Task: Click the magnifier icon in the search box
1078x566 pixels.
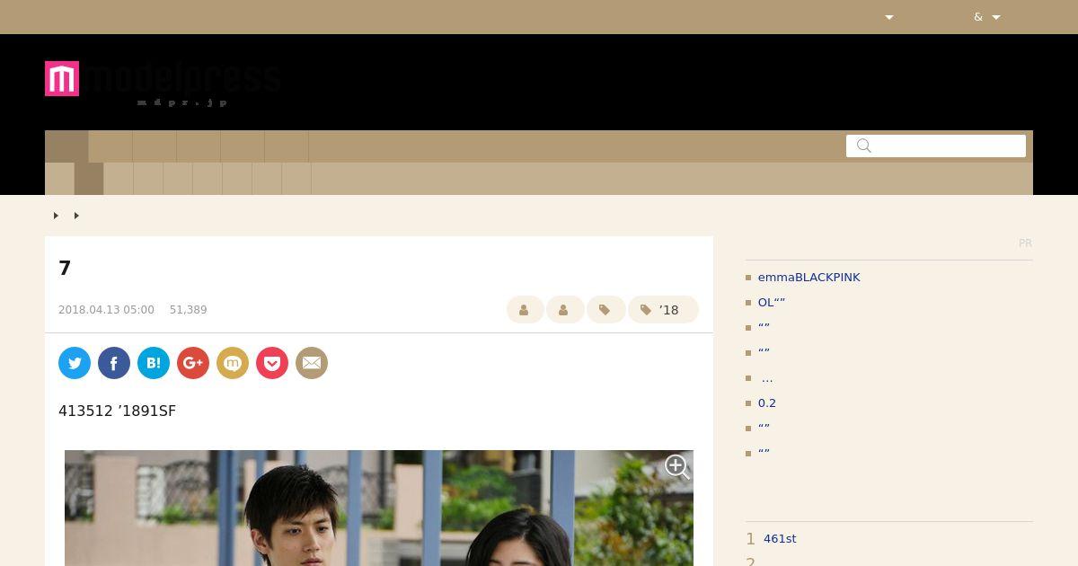Action: (864, 146)
